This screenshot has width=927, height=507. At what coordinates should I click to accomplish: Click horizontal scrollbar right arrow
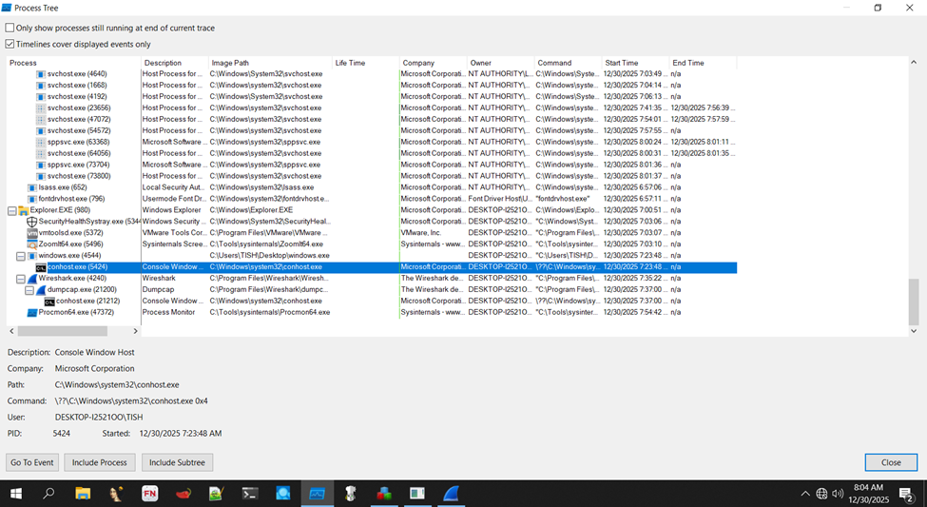tap(135, 331)
